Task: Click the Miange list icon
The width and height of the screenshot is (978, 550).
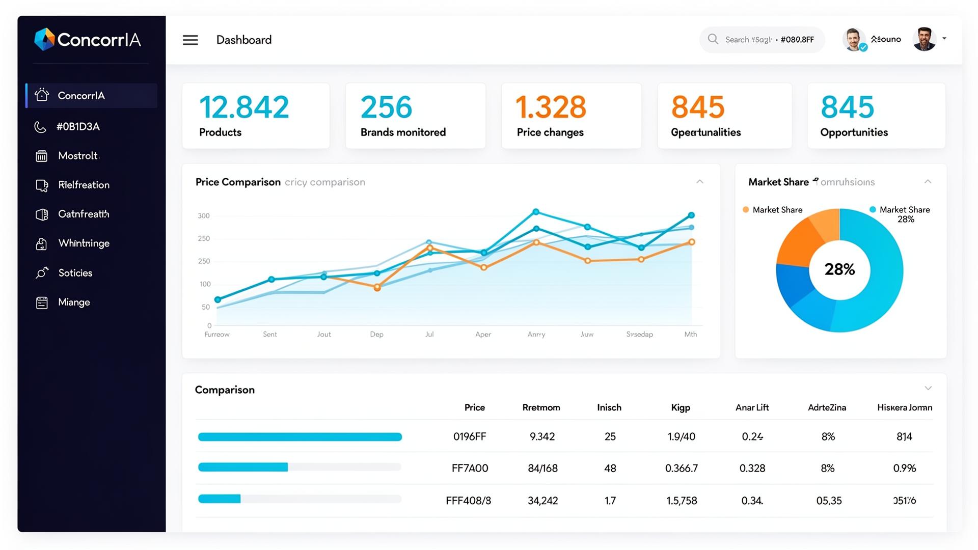Action: pos(42,302)
